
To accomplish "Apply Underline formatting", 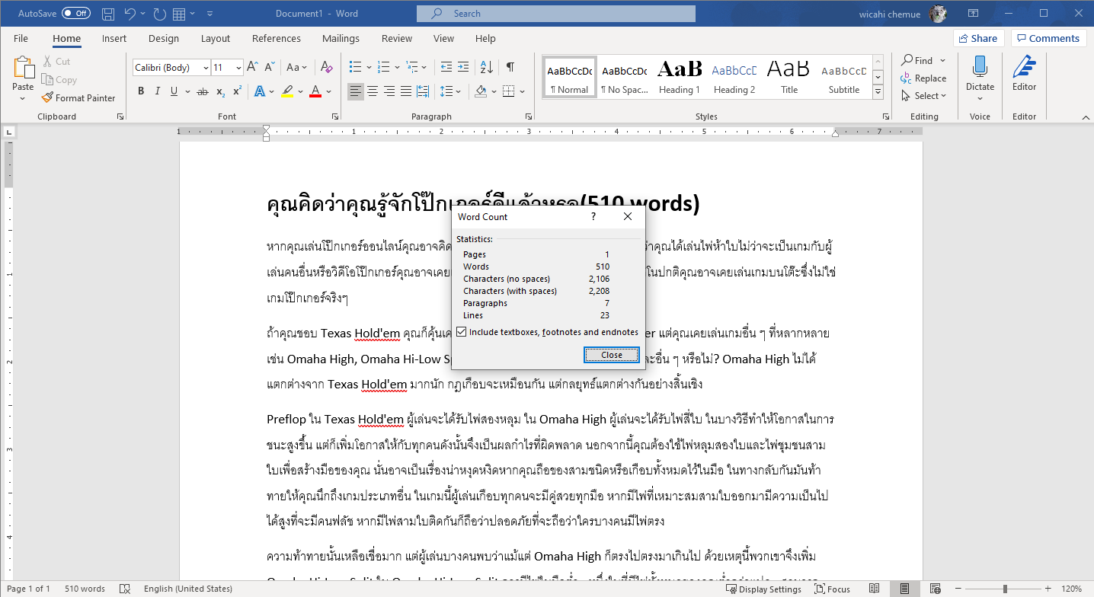I will (174, 91).
